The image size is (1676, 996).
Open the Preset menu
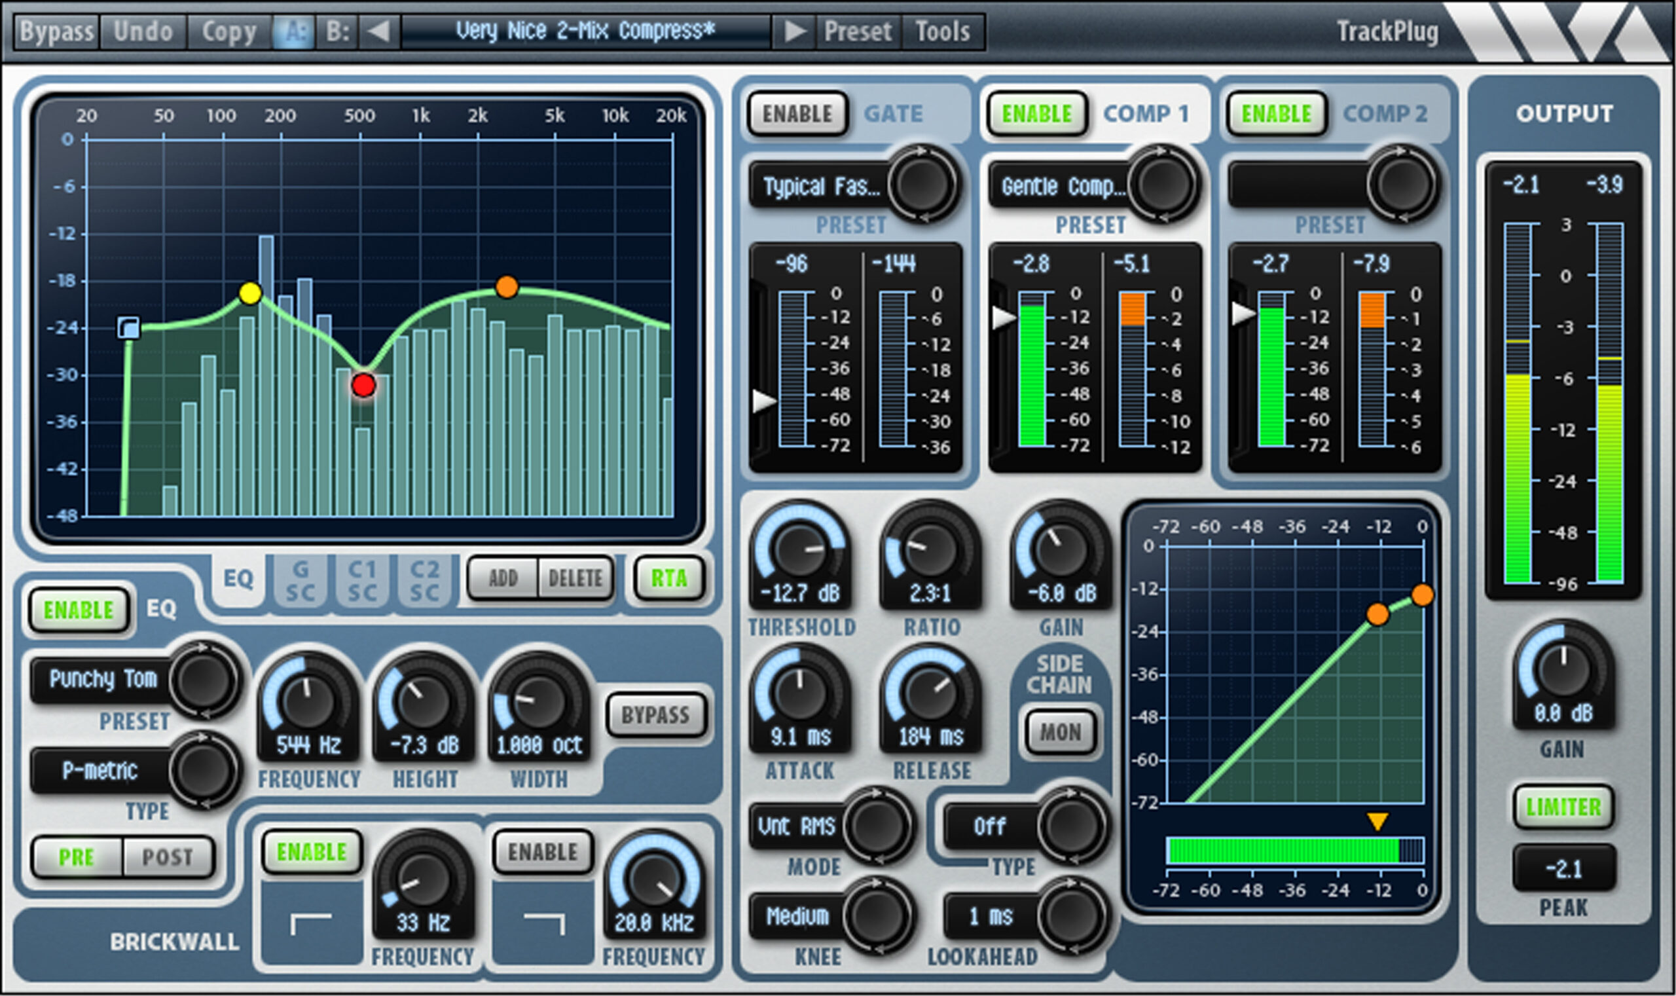(858, 31)
